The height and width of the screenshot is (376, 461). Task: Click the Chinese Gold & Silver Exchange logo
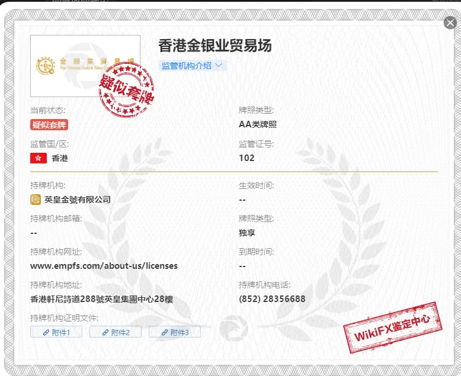tap(85, 66)
